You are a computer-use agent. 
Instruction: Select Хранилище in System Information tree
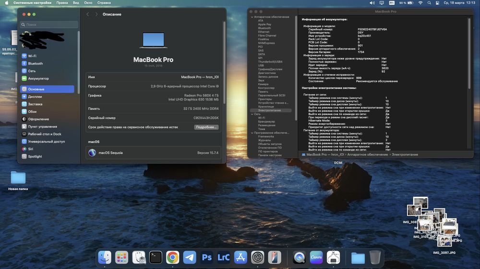click(266, 107)
